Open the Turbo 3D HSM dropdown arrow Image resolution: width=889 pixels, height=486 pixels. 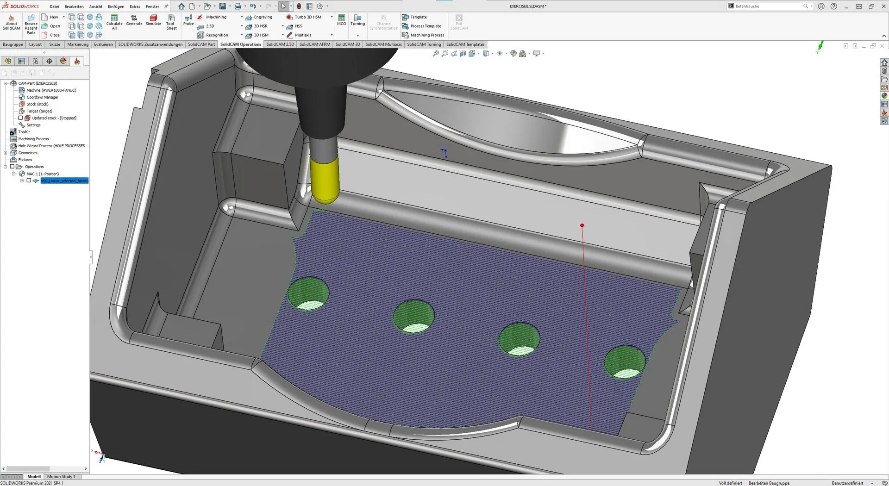[332, 17]
